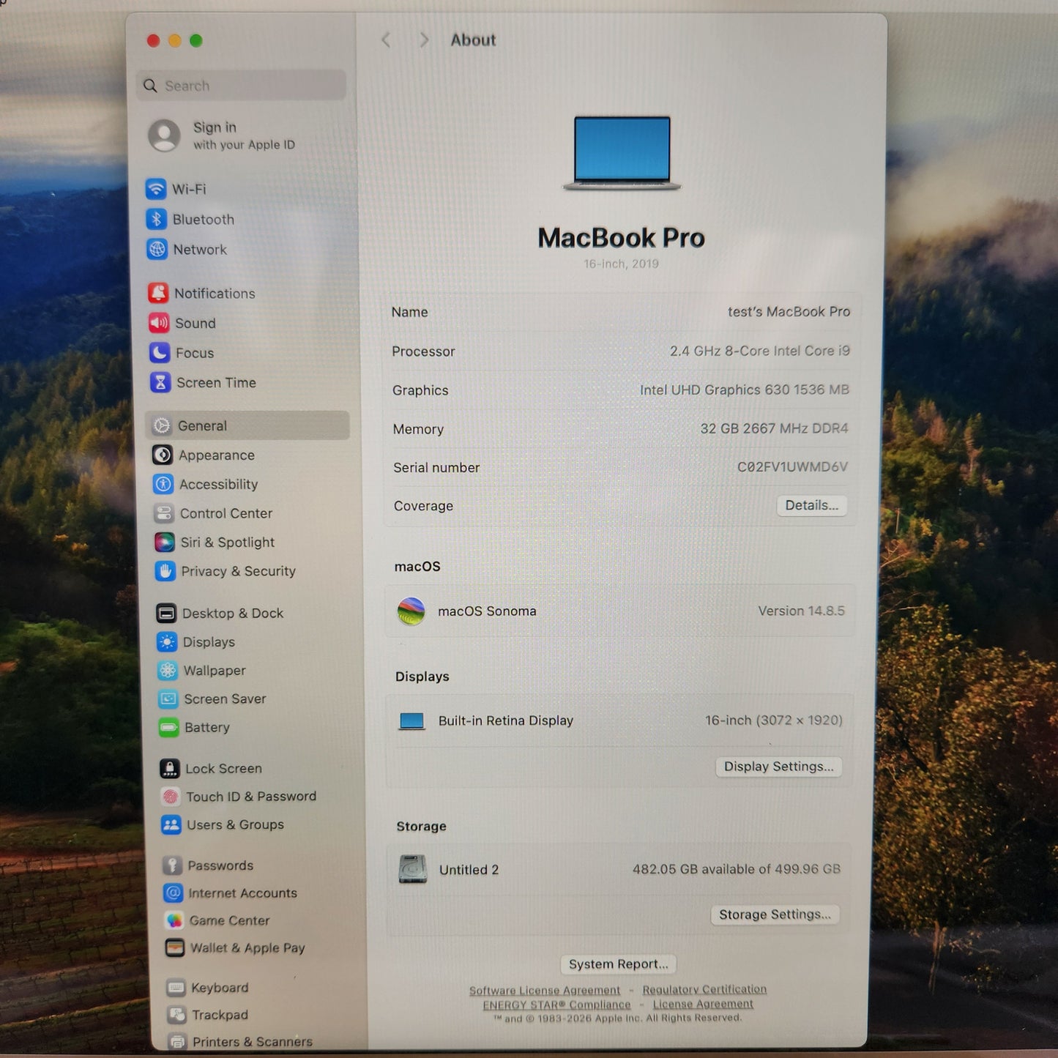The width and height of the screenshot is (1058, 1058).
Task: Click '32 GB 2667 MHz DDR4' memory value
Action: pyautogui.click(x=774, y=428)
